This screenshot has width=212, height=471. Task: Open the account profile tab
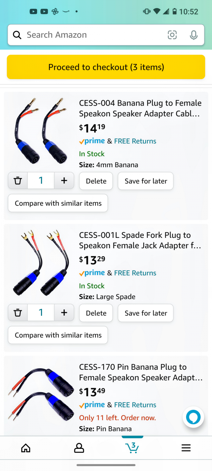click(79, 448)
